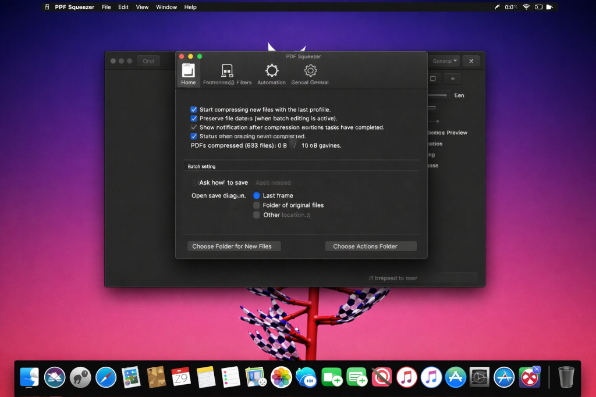The width and height of the screenshot is (596, 397).
Task: Expand the General dropdown in background window
Action: pyautogui.click(x=445, y=61)
